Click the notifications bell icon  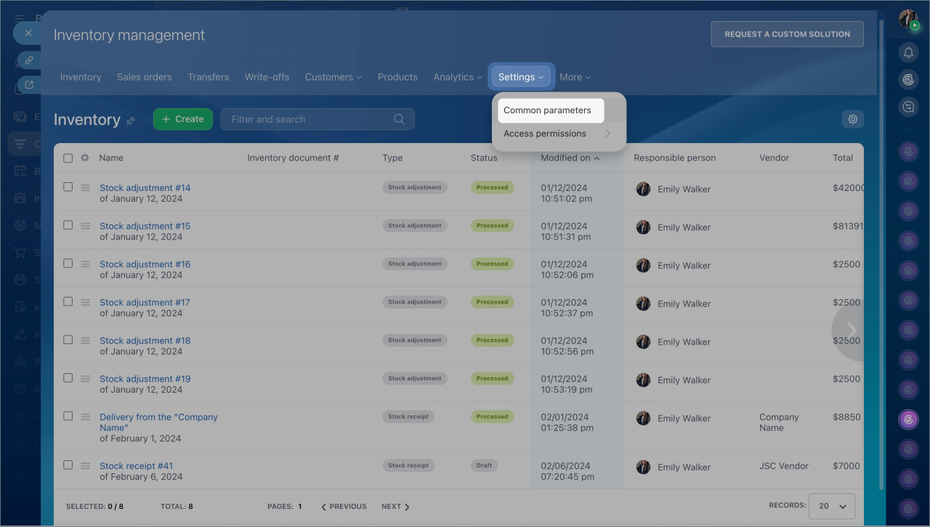coord(908,52)
